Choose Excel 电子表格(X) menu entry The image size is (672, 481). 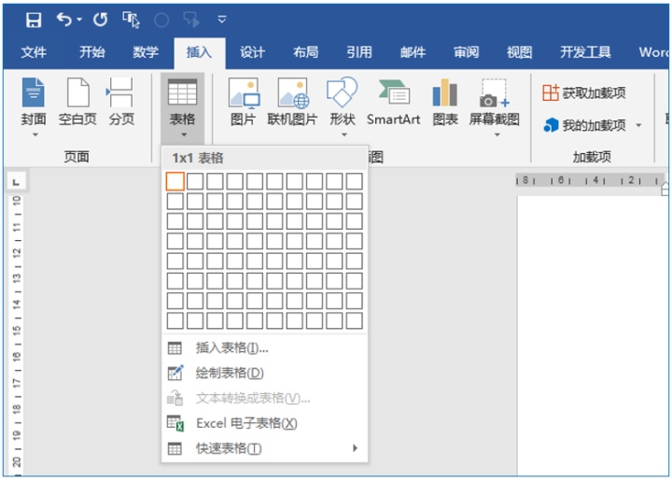tap(265, 423)
